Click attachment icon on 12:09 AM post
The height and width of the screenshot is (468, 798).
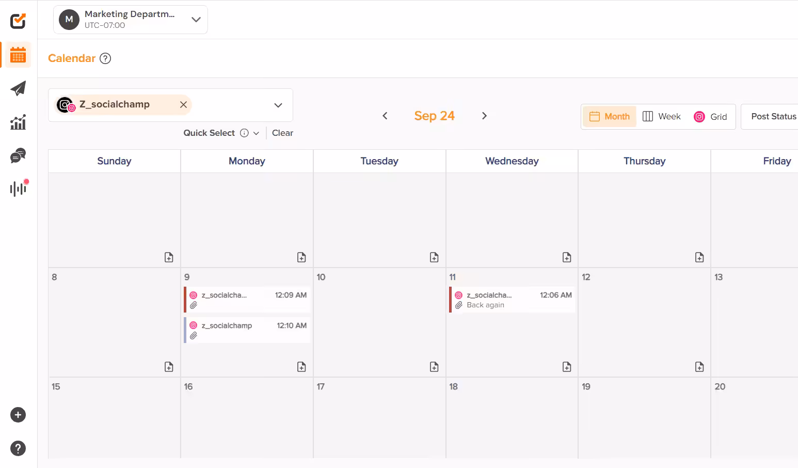(194, 305)
